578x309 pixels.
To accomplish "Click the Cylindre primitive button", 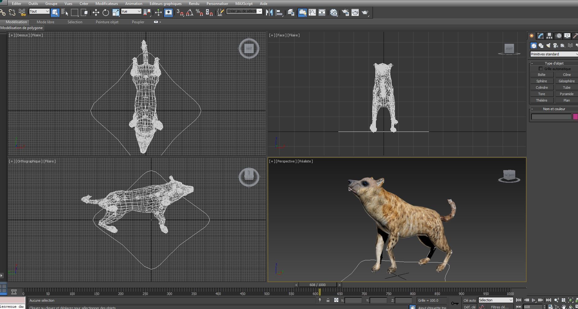I will 542,87.
